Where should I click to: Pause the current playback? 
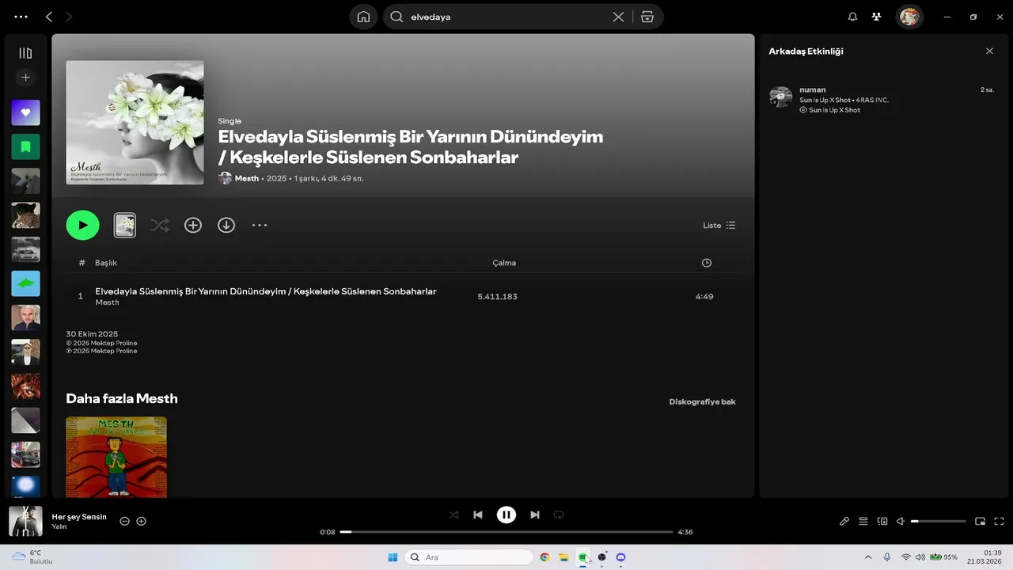click(x=506, y=515)
